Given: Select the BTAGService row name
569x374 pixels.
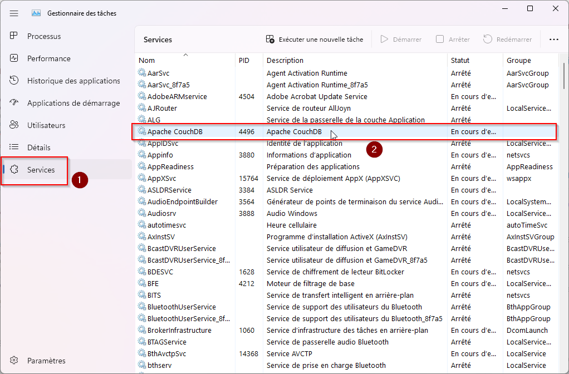Looking at the screenshot, I should (166, 342).
